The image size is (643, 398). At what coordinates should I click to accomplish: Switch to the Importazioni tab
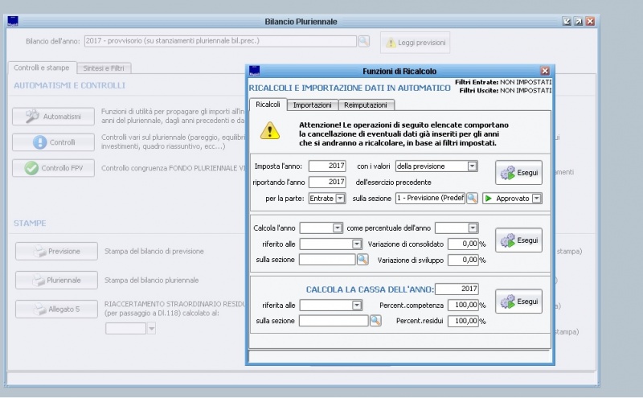click(312, 105)
